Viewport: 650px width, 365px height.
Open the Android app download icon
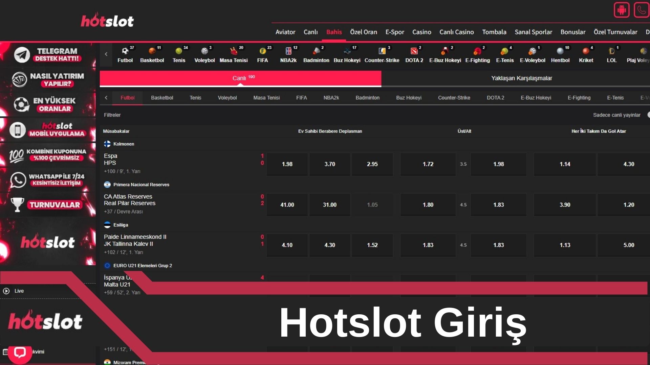coord(621,10)
